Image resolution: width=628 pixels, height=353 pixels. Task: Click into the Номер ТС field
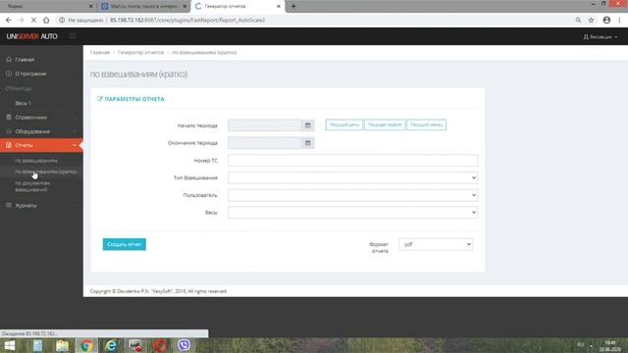(353, 161)
